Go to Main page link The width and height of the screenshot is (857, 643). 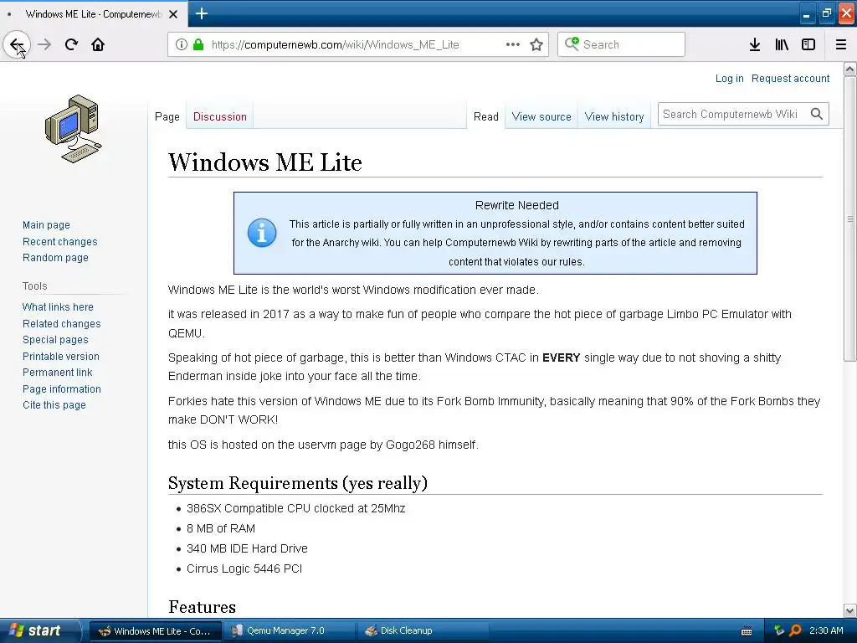point(47,224)
